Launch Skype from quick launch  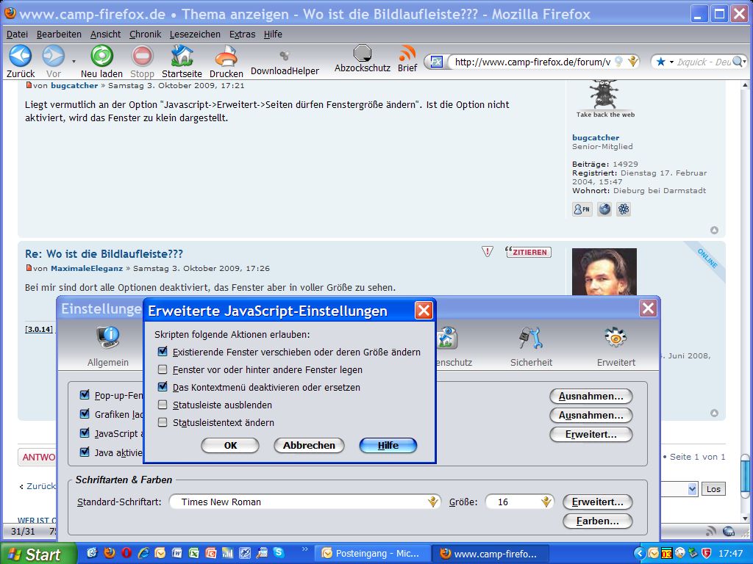279,553
